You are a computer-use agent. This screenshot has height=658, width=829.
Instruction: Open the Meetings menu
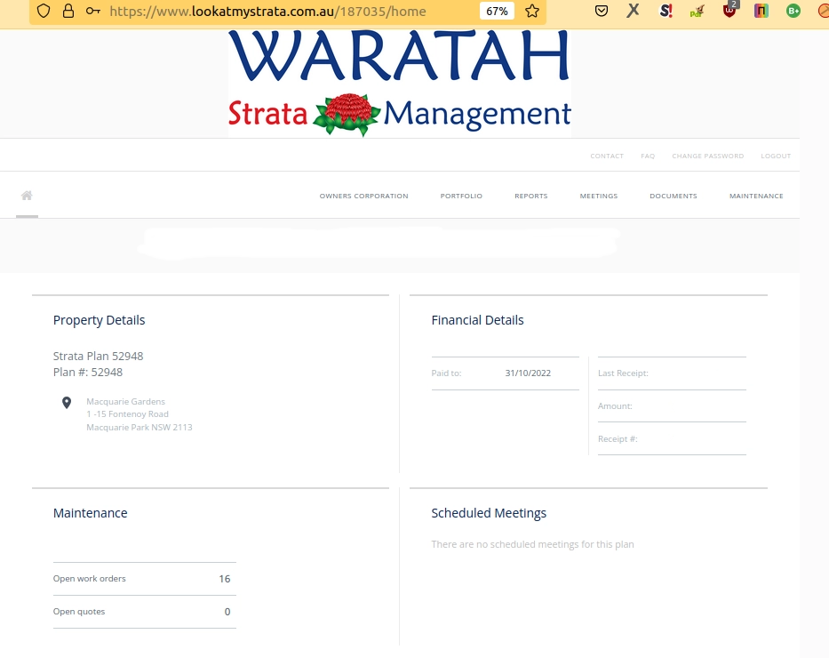tap(598, 197)
